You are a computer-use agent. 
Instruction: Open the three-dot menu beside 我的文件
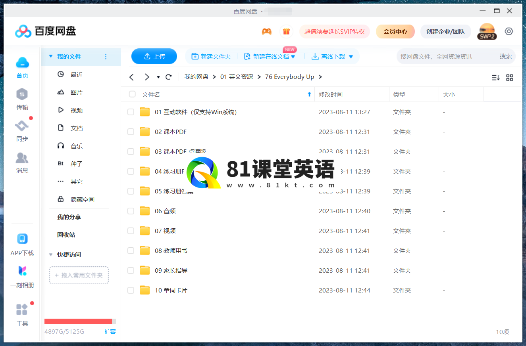click(x=106, y=57)
